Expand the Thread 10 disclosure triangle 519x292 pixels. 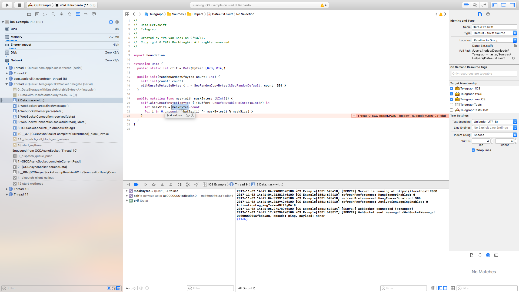coord(6,189)
